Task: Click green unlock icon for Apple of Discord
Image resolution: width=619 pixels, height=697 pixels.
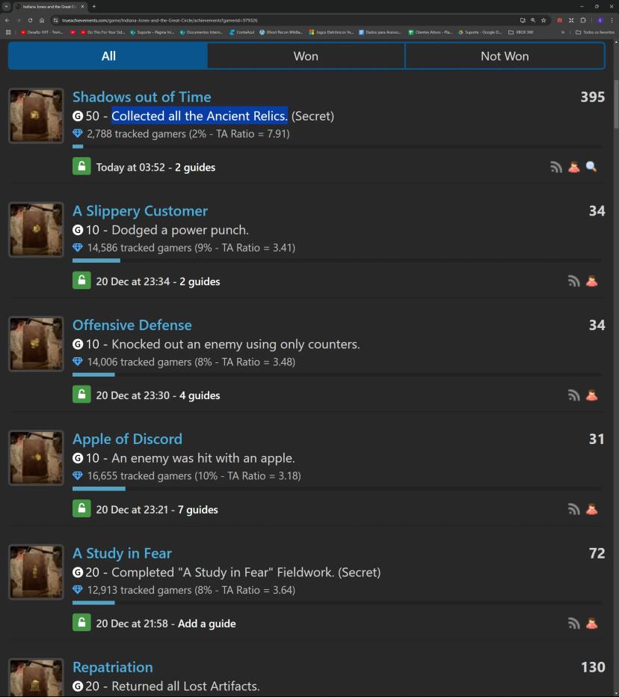Action: (x=81, y=509)
